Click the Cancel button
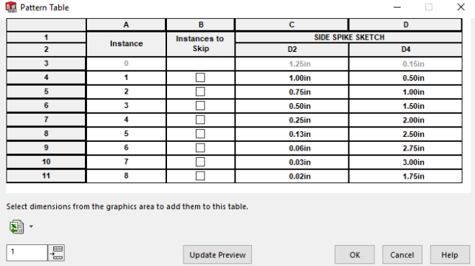This screenshot has height=266, width=475. [x=402, y=254]
